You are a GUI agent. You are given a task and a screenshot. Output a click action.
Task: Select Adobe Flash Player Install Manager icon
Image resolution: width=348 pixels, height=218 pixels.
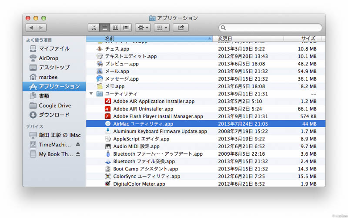click(107, 116)
